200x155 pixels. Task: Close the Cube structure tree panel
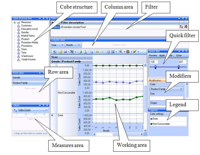[47, 18]
